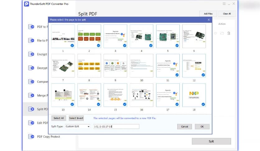Select the page 7 thumbnail
260x151 pixels.
click(63, 66)
